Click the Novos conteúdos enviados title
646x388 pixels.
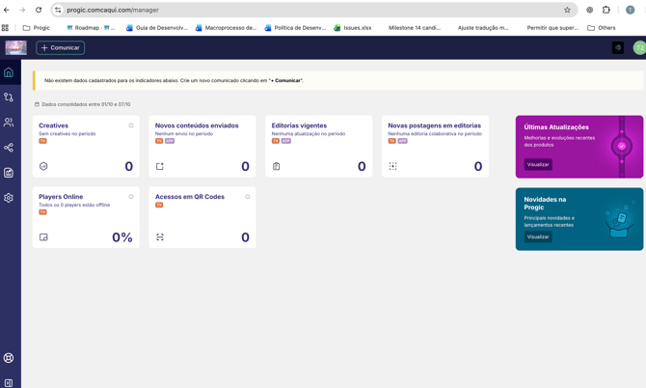point(197,125)
